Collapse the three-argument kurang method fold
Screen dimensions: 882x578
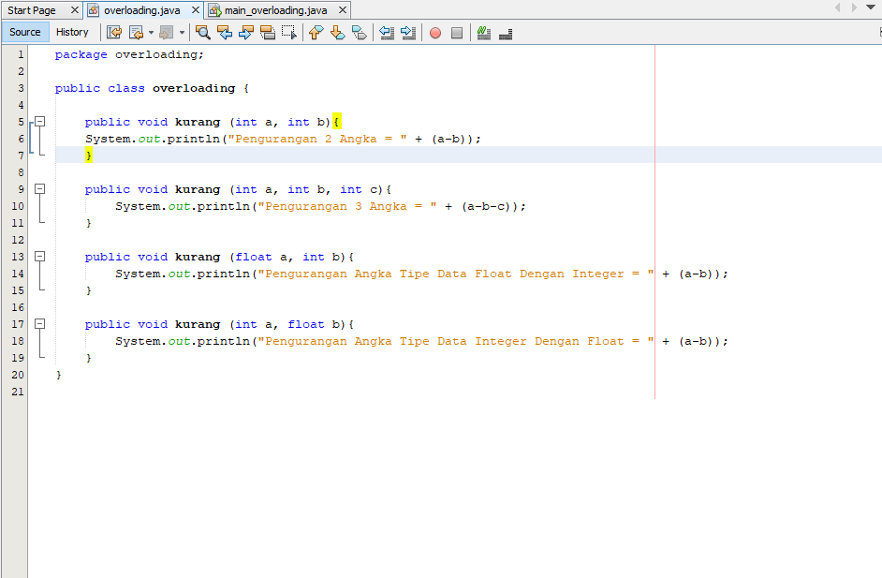coord(37,188)
